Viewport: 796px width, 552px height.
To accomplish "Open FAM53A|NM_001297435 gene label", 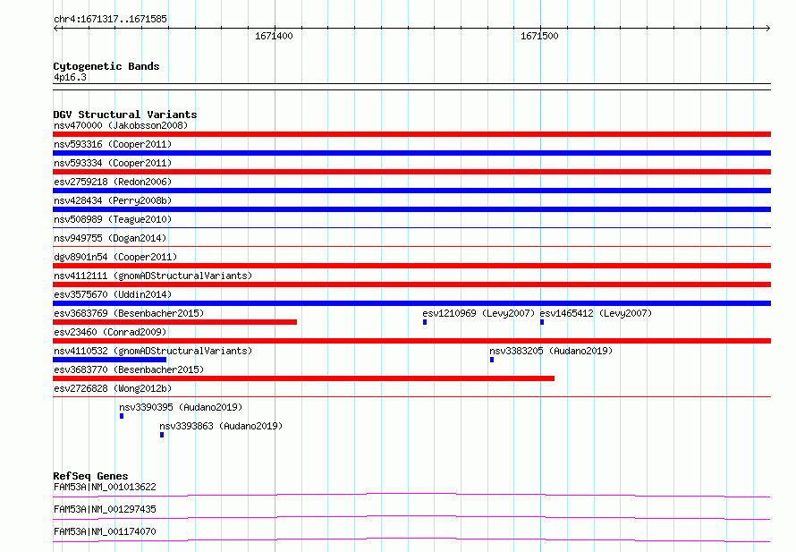I will tap(105, 509).
